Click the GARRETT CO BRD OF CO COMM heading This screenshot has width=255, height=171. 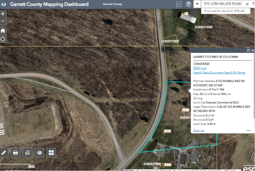pos(216,57)
